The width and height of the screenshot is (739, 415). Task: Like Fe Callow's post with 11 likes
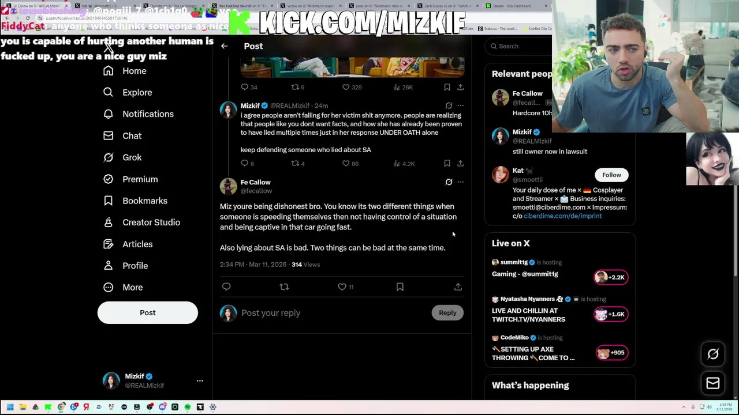point(346,286)
